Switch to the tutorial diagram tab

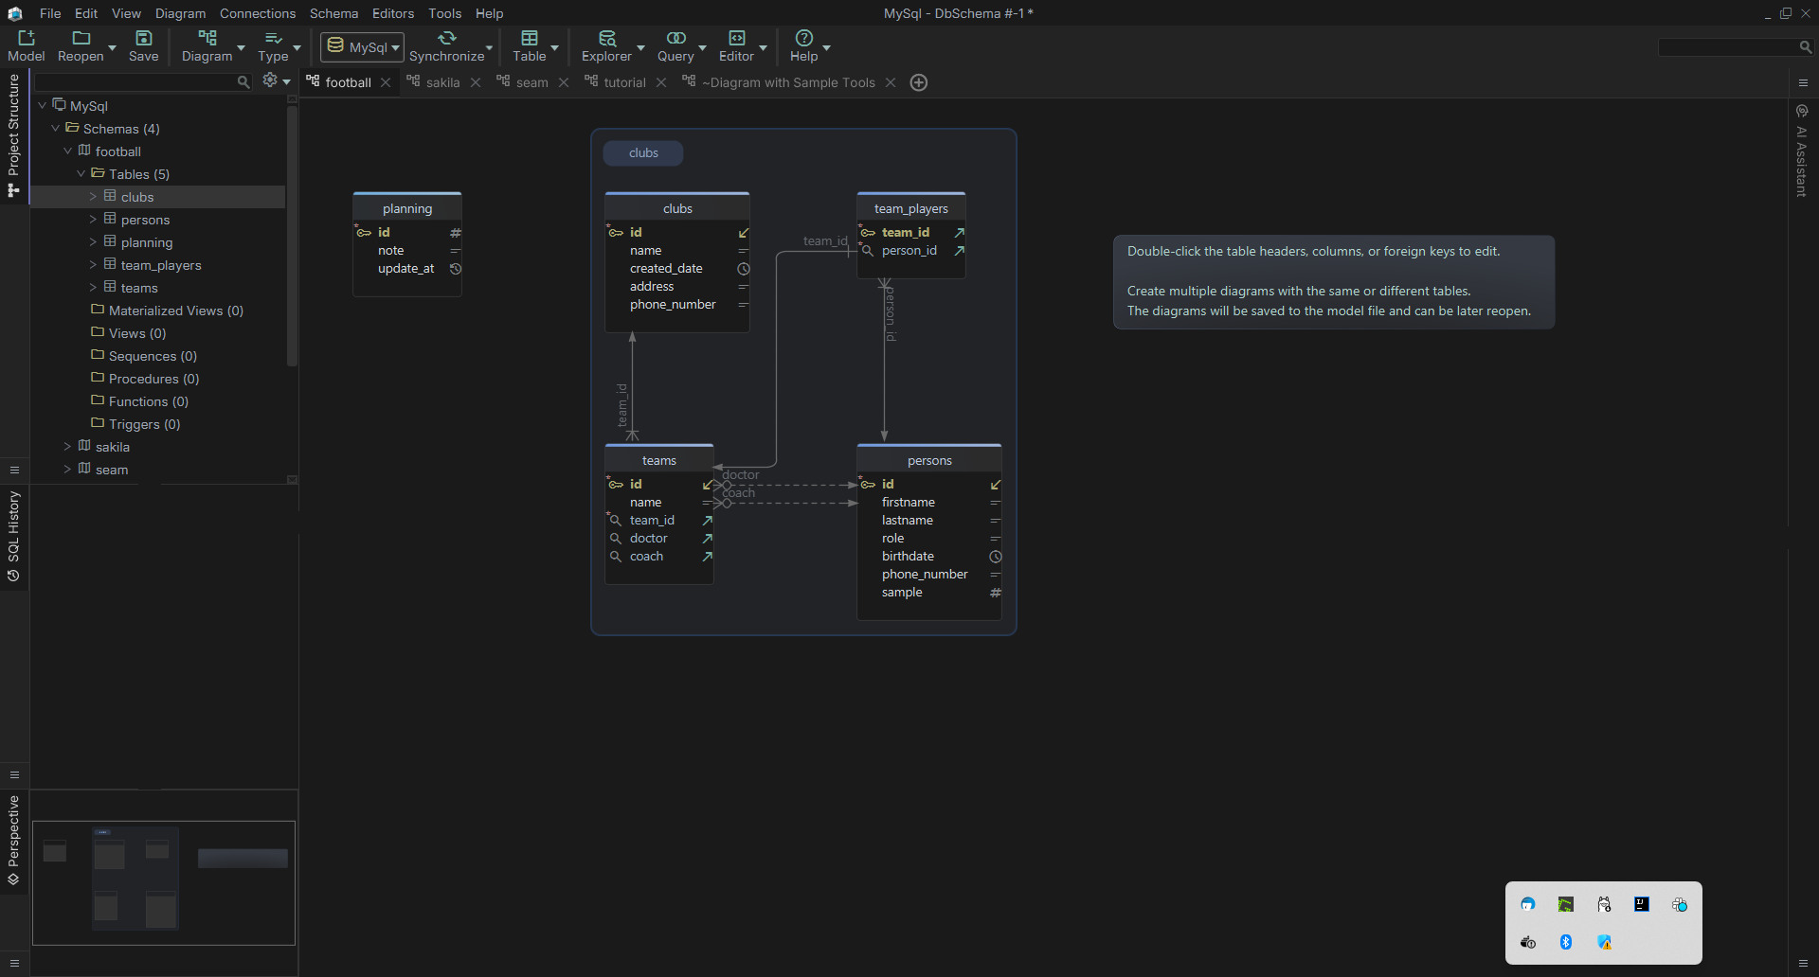[624, 82]
